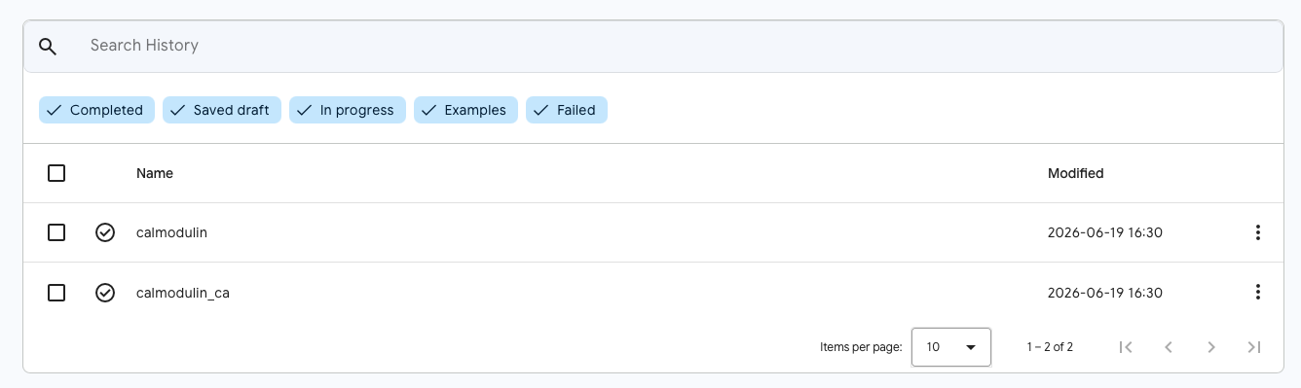Open the more options menu for calmodulin_ca
The height and width of the screenshot is (388, 1301).
[1258, 292]
